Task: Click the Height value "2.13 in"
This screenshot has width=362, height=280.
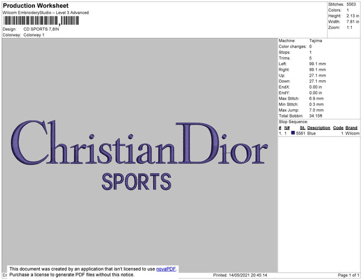Action: (352, 16)
